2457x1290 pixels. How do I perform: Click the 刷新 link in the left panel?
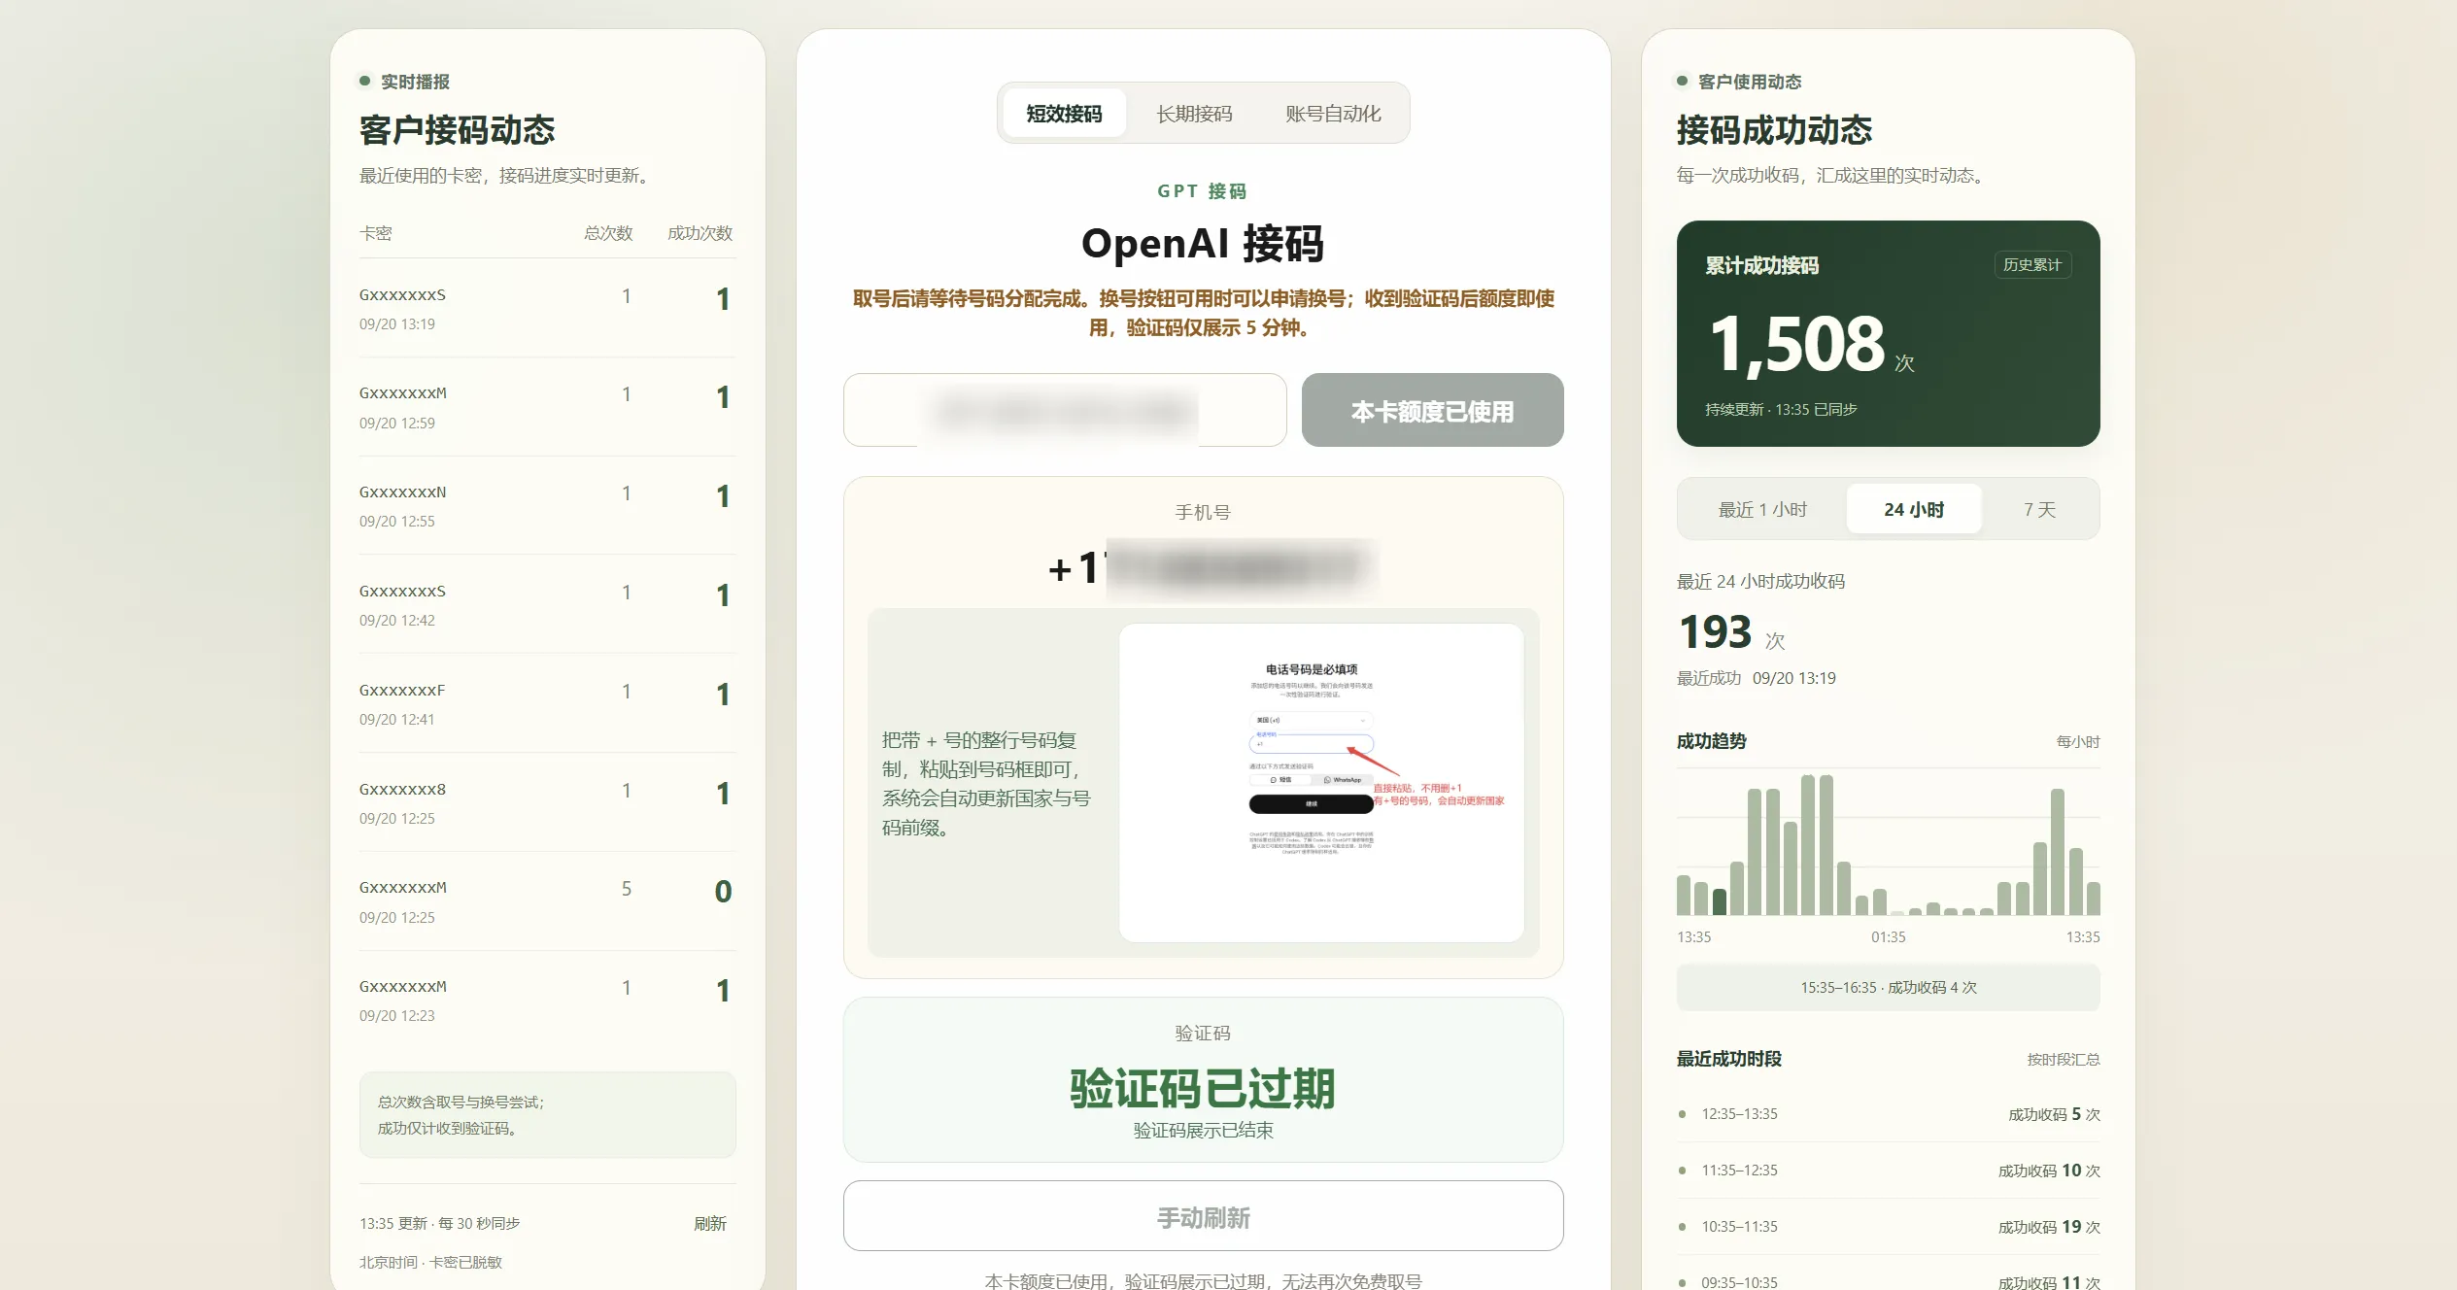pos(709,1223)
